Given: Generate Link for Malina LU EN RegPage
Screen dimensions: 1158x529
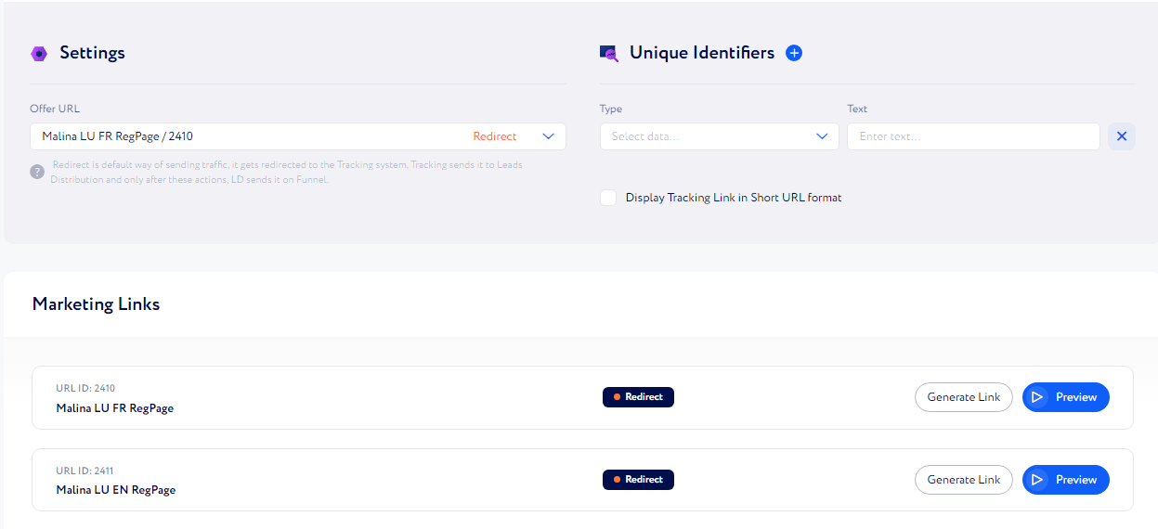Looking at the screenshot, I should pos(964,480).
